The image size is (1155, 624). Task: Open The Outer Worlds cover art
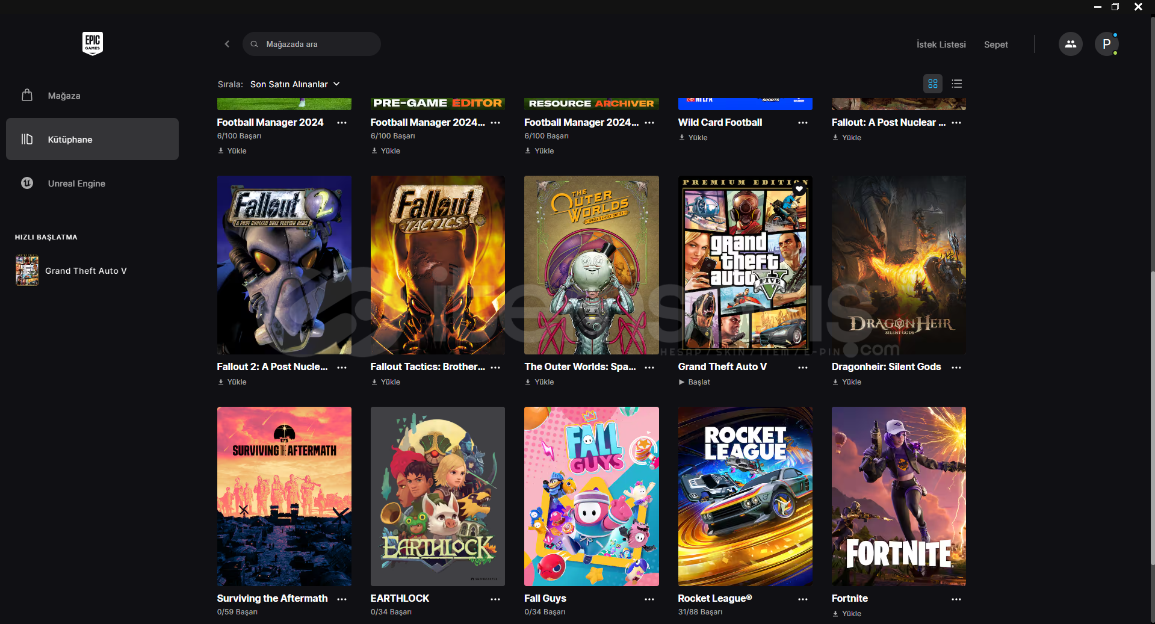point(592,265)
